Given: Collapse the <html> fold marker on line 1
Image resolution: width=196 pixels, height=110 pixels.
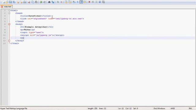Looking at the screenshot, I should pos(9,10).
